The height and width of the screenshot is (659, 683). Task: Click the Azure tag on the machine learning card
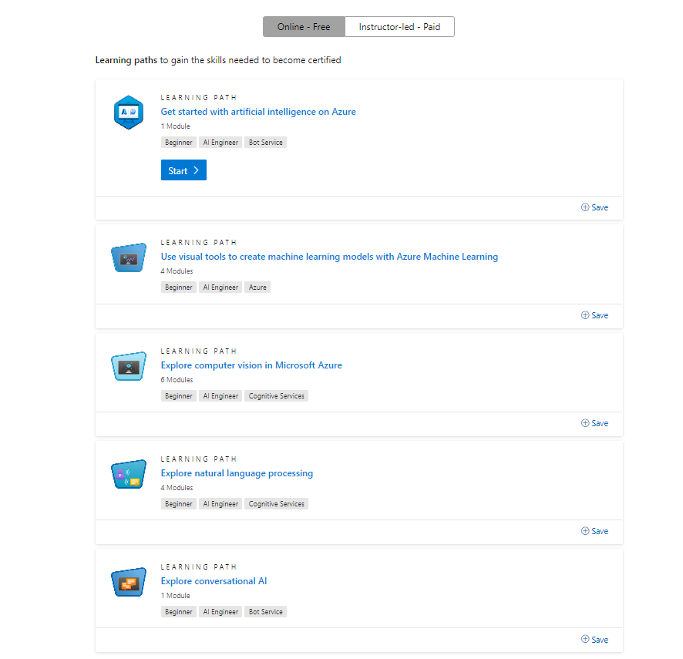[x=257, y=287]
